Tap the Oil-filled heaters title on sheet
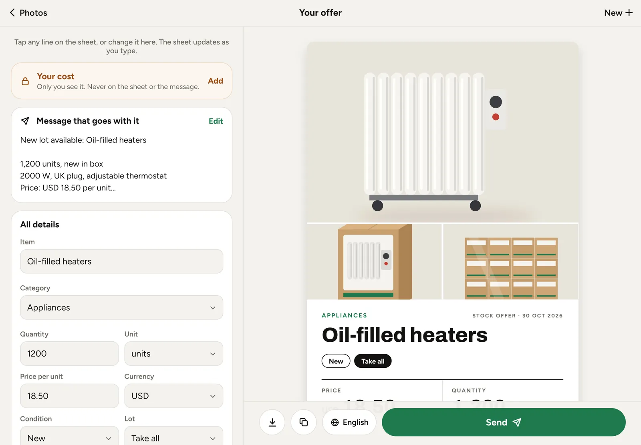Image resolution: width=641 pixels, height=445 pixels. [x=405, y=335]
